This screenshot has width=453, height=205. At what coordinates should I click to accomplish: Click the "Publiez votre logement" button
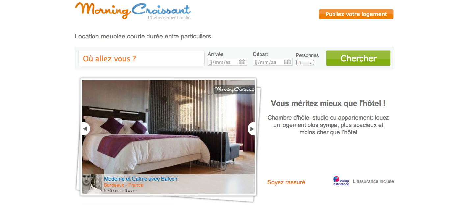click(x=356, y=14)
